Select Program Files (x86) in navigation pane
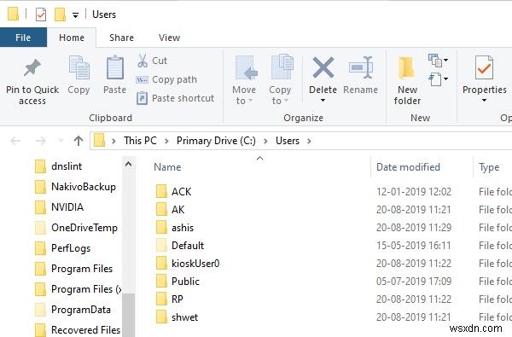 coord(78,289)
